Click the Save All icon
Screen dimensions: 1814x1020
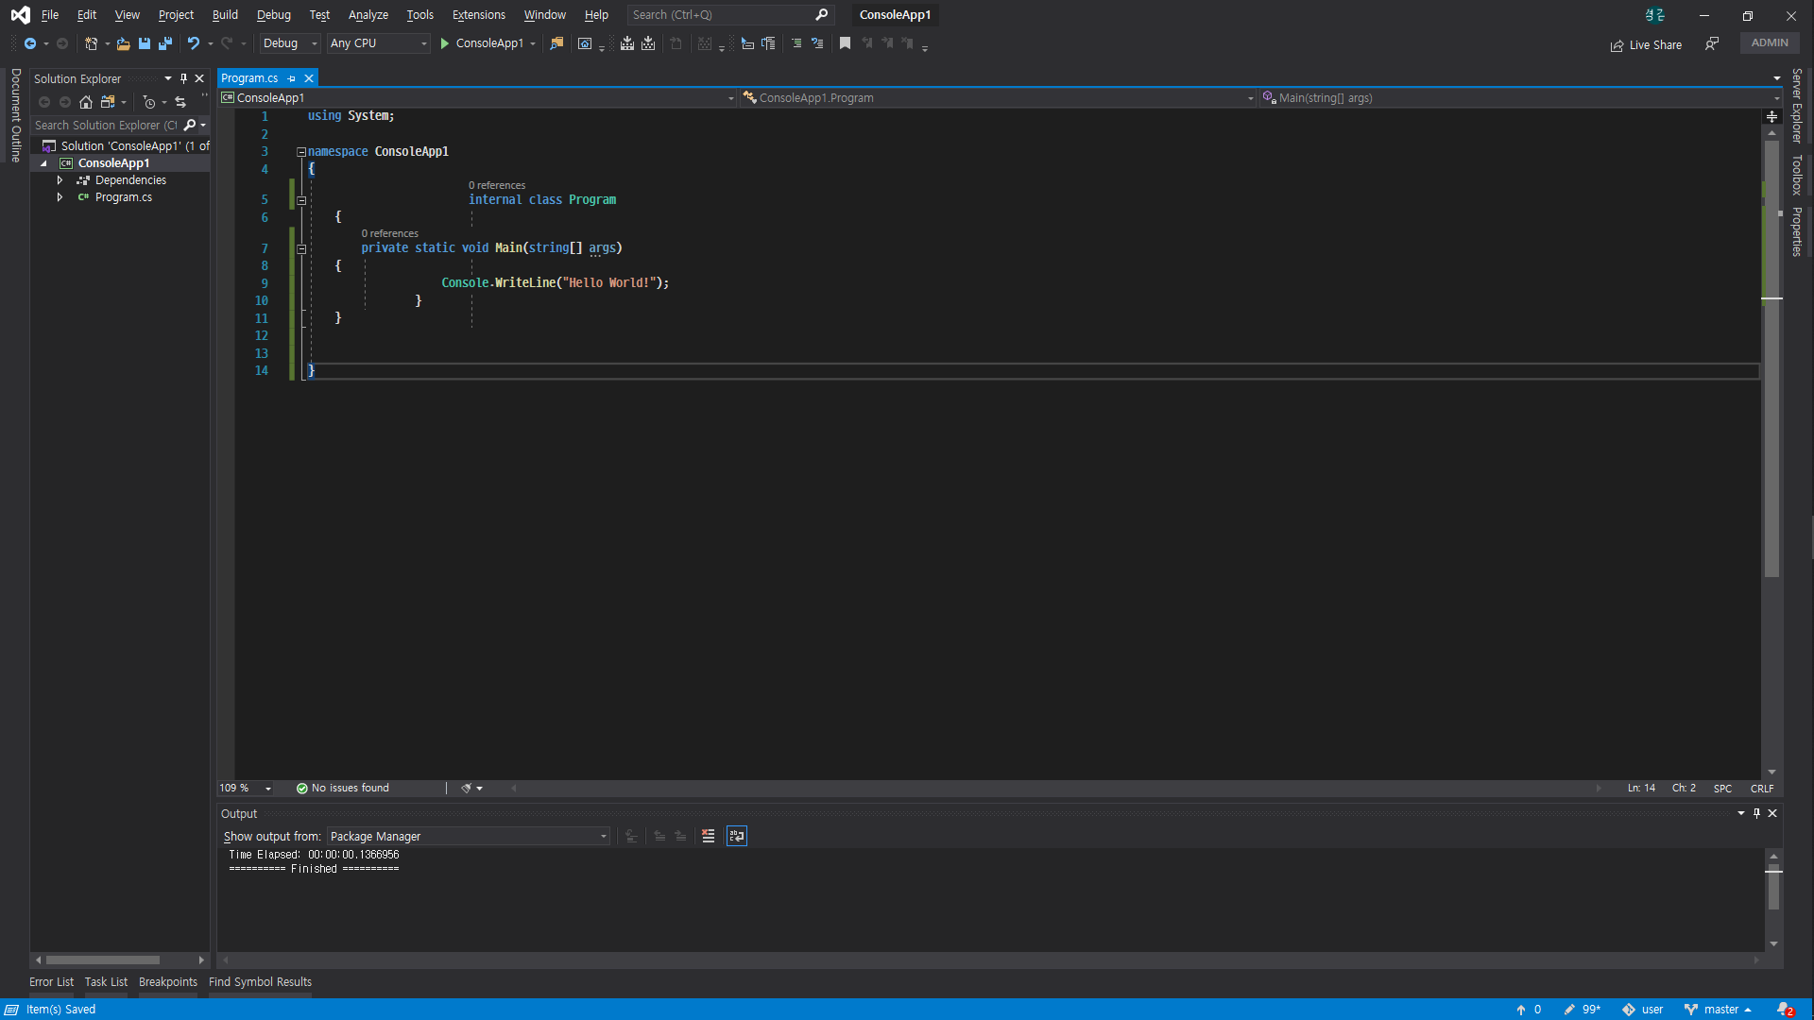coord(165,43)
